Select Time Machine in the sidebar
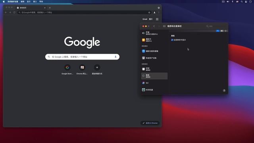The width and height of the screenshot is (254, 143). 154,90
